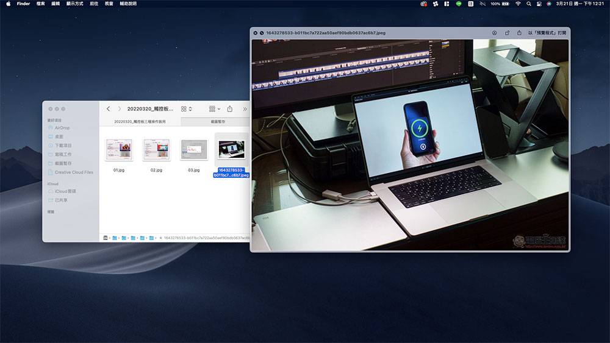This screenshot has height=343, width=610.
Task: Open Control Center from the menu bar
Action: coord(539,4)
